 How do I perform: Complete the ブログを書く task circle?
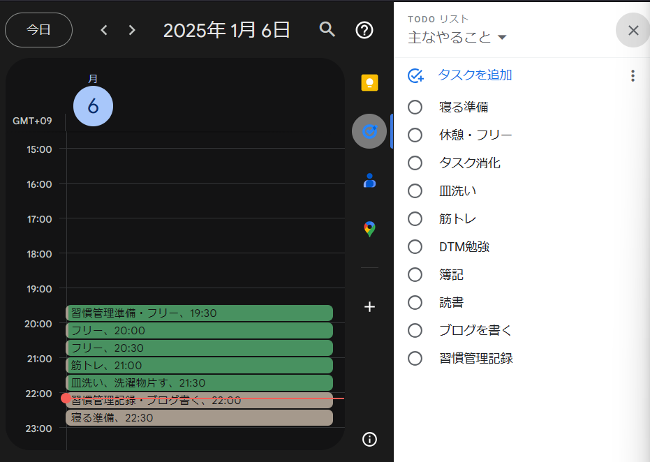click(415, 331)
